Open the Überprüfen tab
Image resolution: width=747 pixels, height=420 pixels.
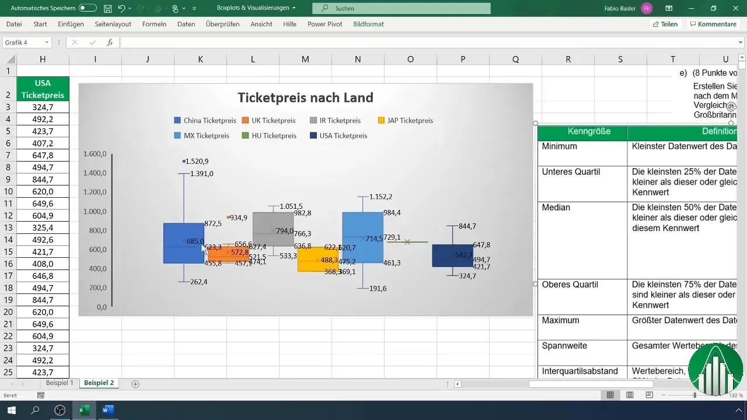223,24
